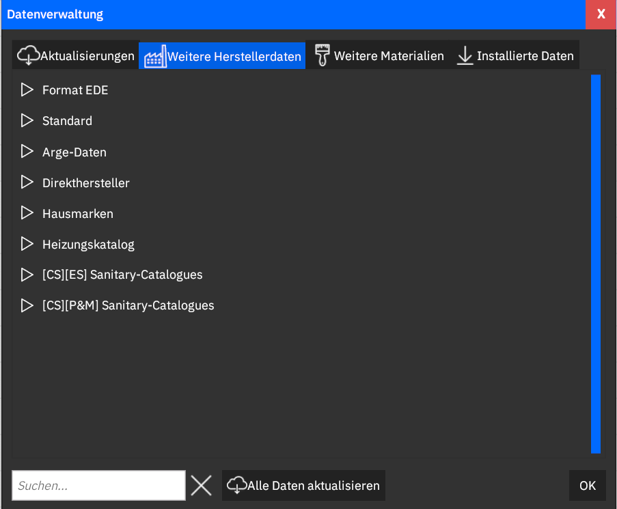The width and height of the screenshot is (617, 509).
Task: Focus the Suchen search field
Action: coord(99,485)
